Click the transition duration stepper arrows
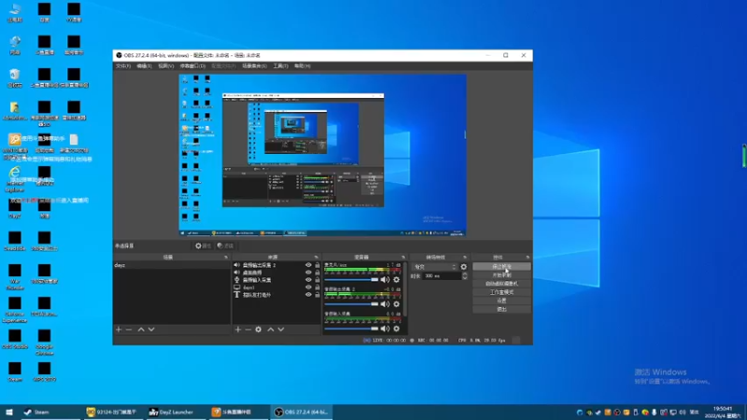The height and width of the screenshot is (420, 747). click(464, 275)
